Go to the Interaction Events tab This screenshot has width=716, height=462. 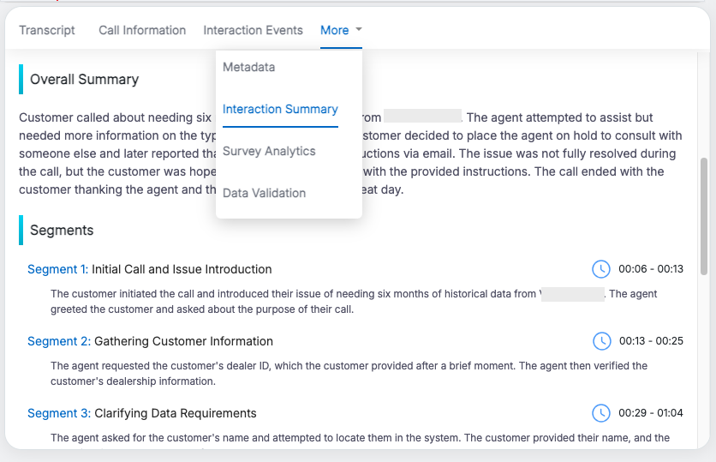coord(253,30)
